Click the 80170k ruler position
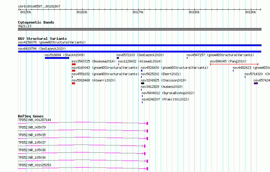This screenshot has height=172, width=270. coord(138,12)
